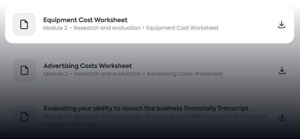Viewport: 300px width, 139px height.
Task: Open the Evaluating your ability Transcript title
Action: pos(146,108)
